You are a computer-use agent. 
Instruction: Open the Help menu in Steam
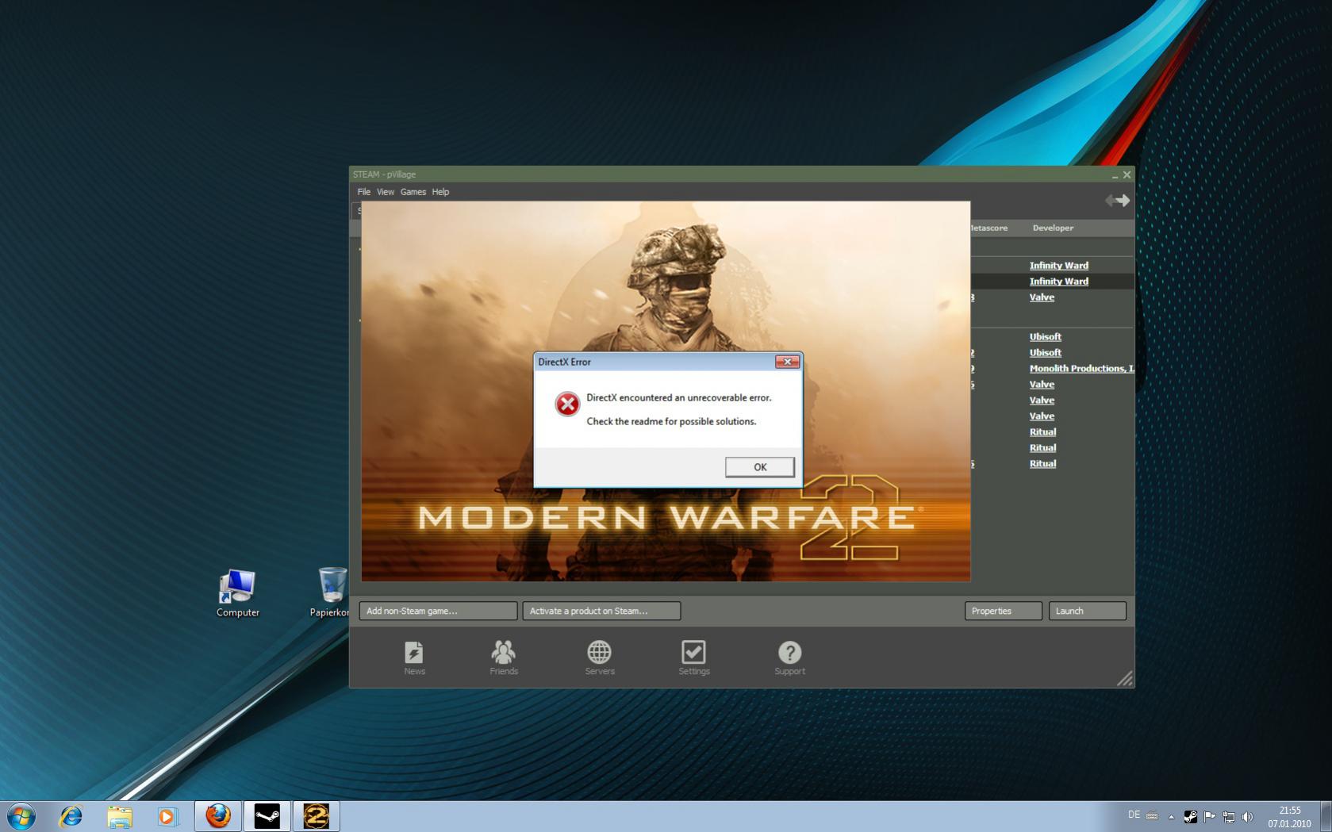(440, 192)
